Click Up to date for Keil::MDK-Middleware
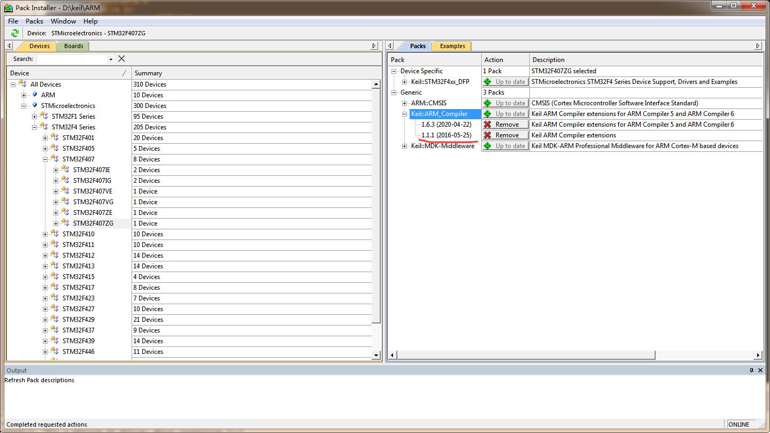This screenshot has height=433, width=770. (x=505, y=146)
